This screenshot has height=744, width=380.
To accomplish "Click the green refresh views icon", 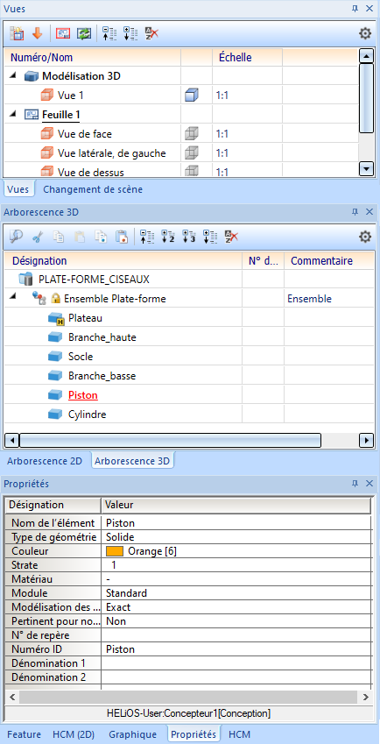I will [x=84, y=33].
